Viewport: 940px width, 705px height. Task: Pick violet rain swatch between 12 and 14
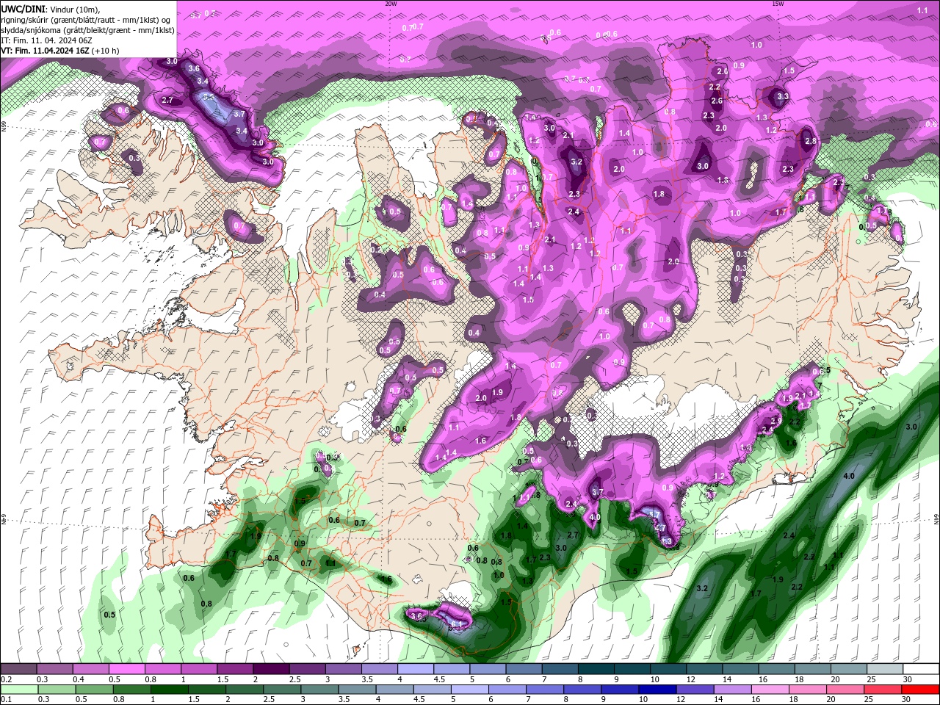[695, 690]
